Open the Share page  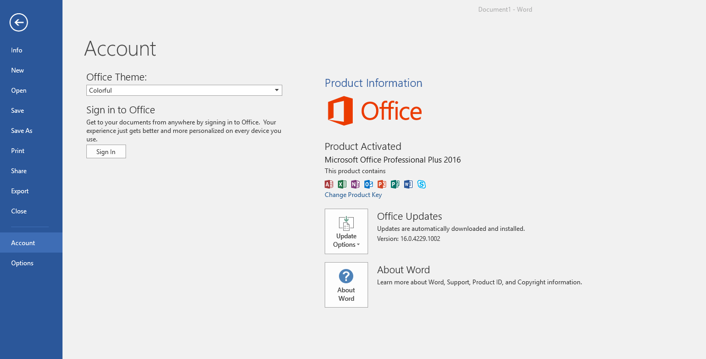coord(31,171)
